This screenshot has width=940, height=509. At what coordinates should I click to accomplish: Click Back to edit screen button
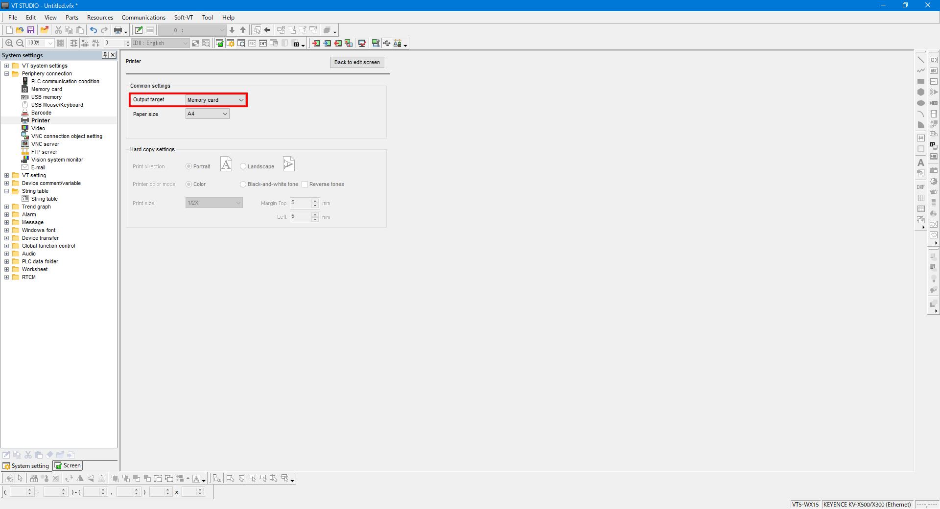coord(357,63)
